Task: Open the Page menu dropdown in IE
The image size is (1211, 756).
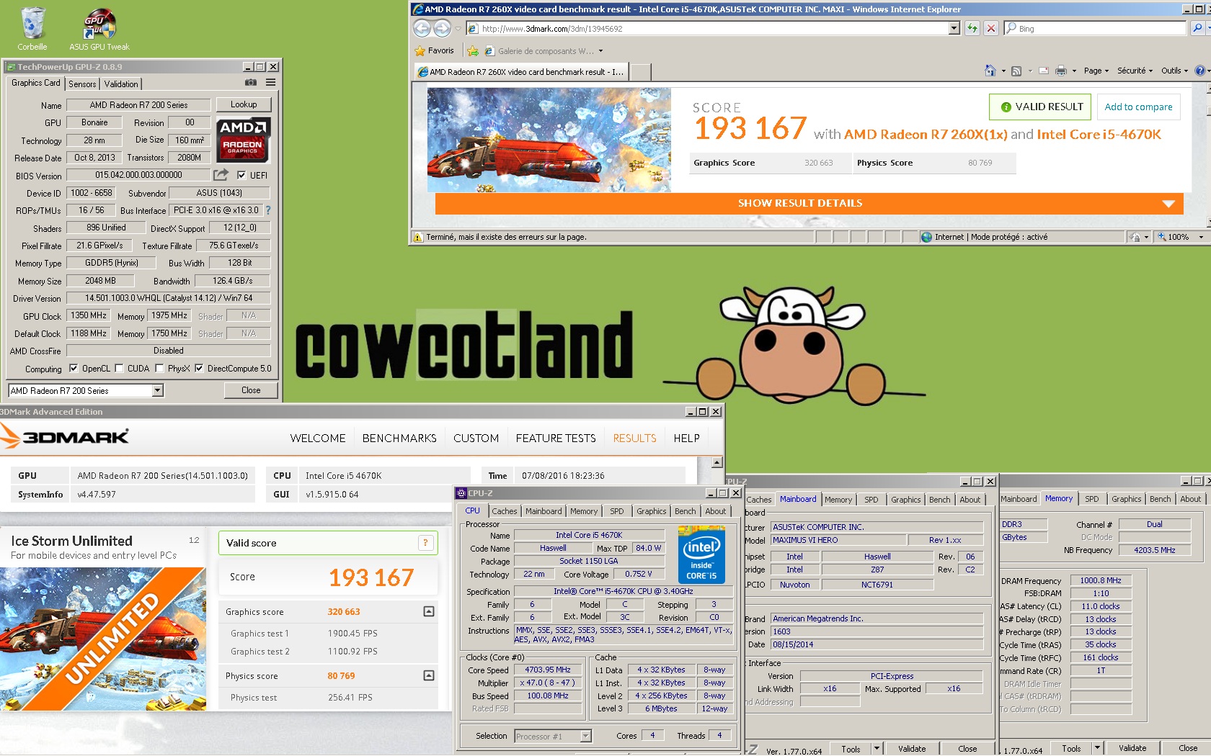Action: tap(1096, 71)
